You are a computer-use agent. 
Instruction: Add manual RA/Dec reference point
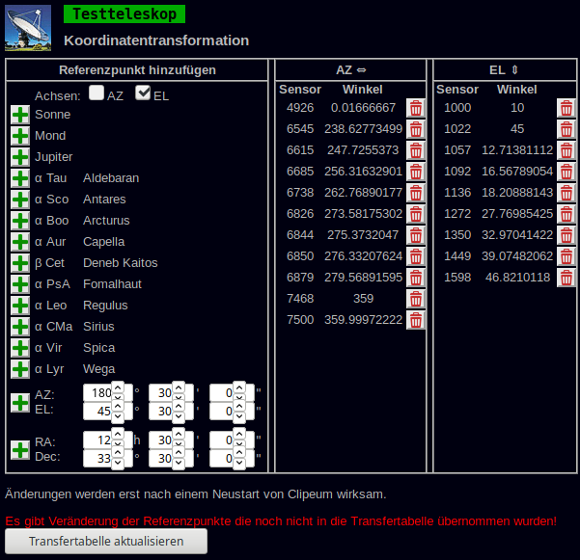click(x=20, y=449)
